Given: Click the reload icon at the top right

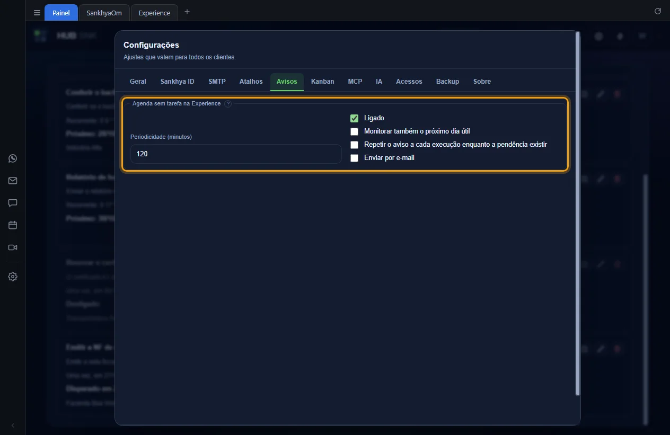Looking at the screenshot, I should [658, 11].
